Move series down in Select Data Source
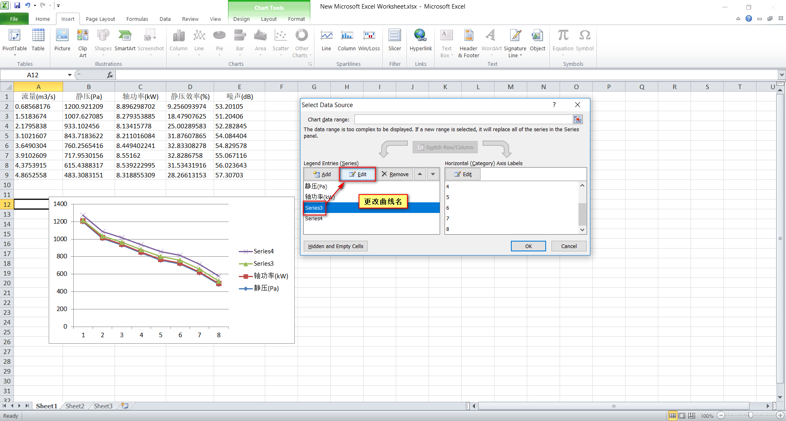 point(433,174)
